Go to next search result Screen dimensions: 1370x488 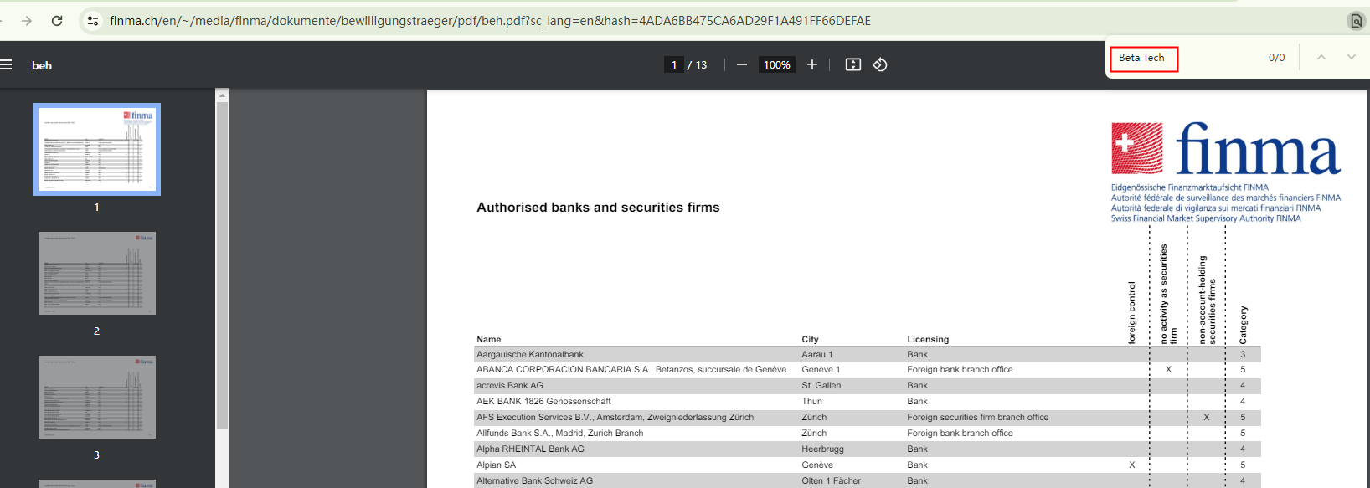click(x=1351, y=58)
